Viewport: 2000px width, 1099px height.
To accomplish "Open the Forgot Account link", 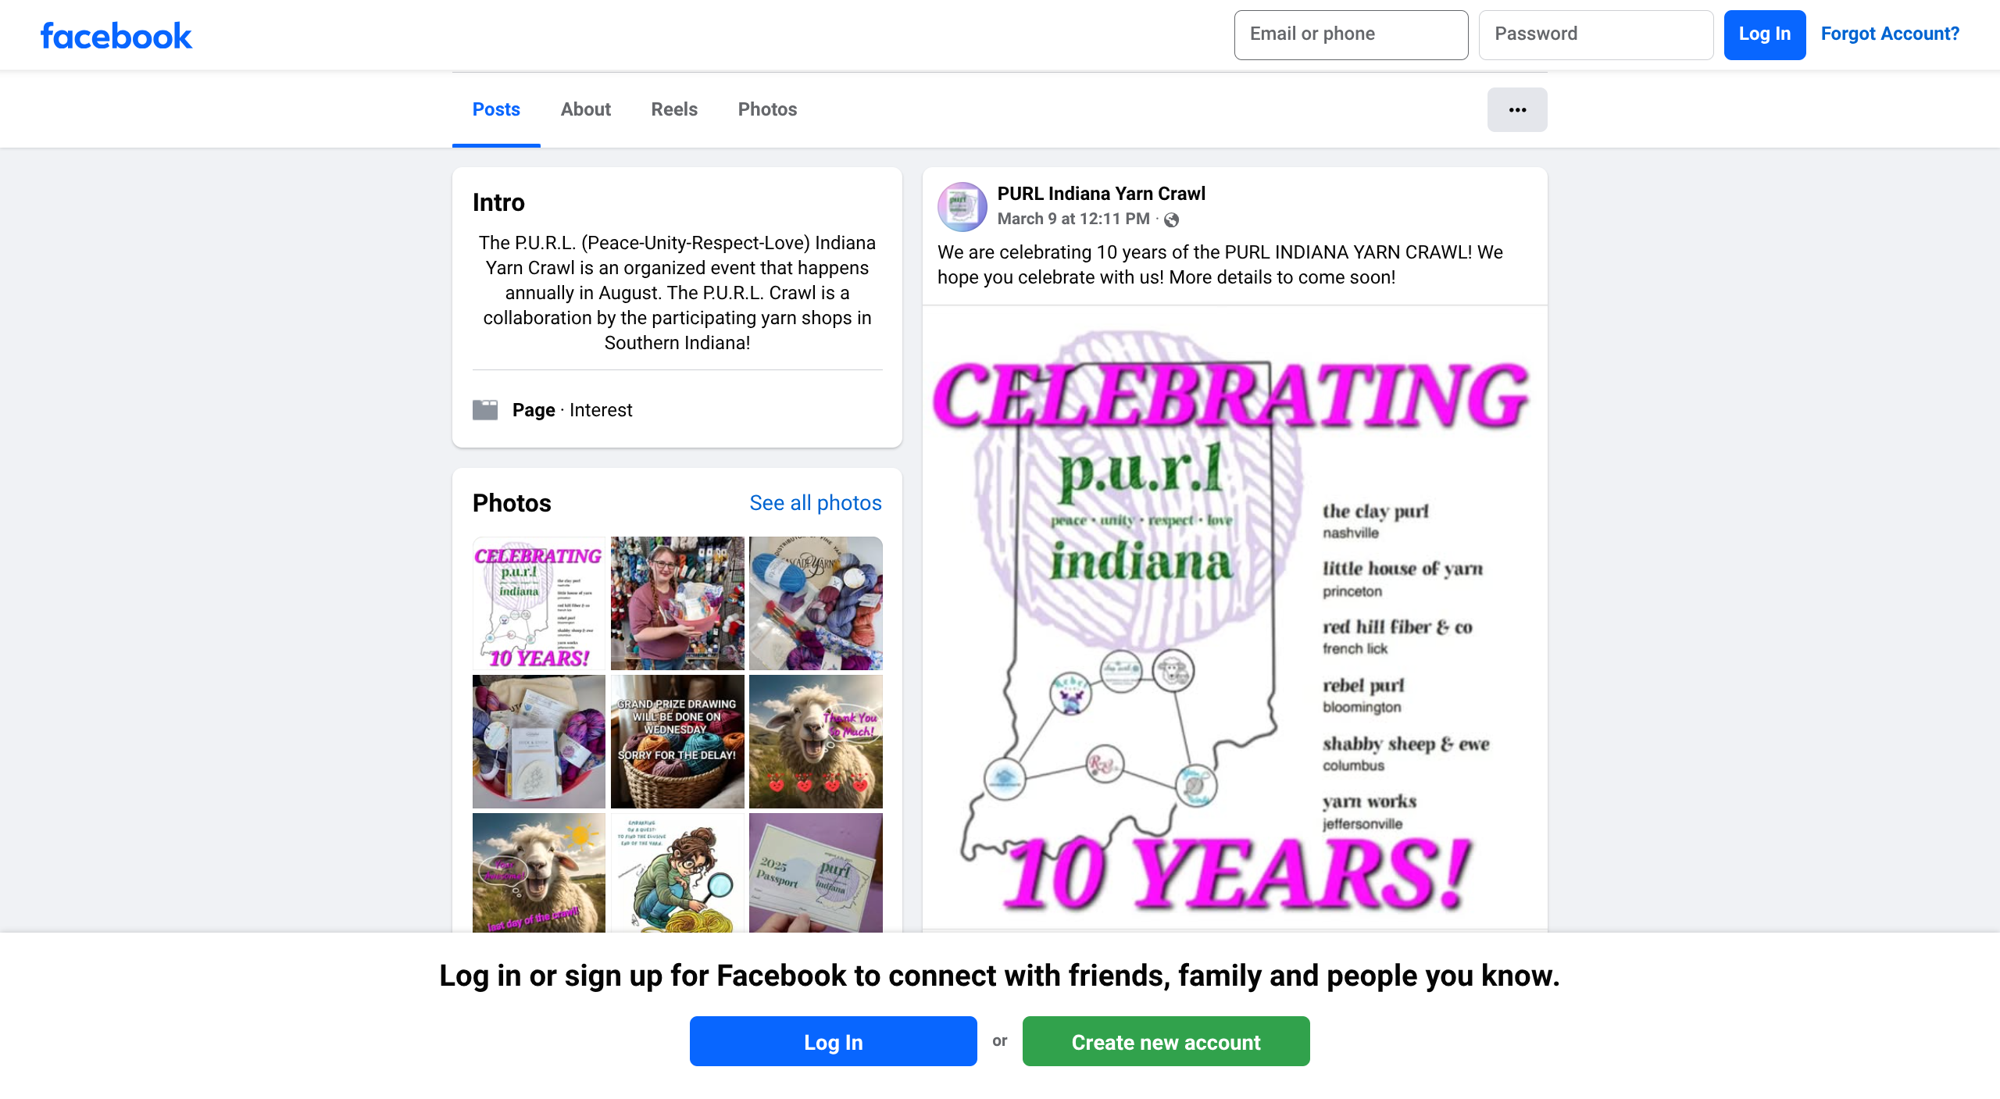I will [x=1889, y=34].
